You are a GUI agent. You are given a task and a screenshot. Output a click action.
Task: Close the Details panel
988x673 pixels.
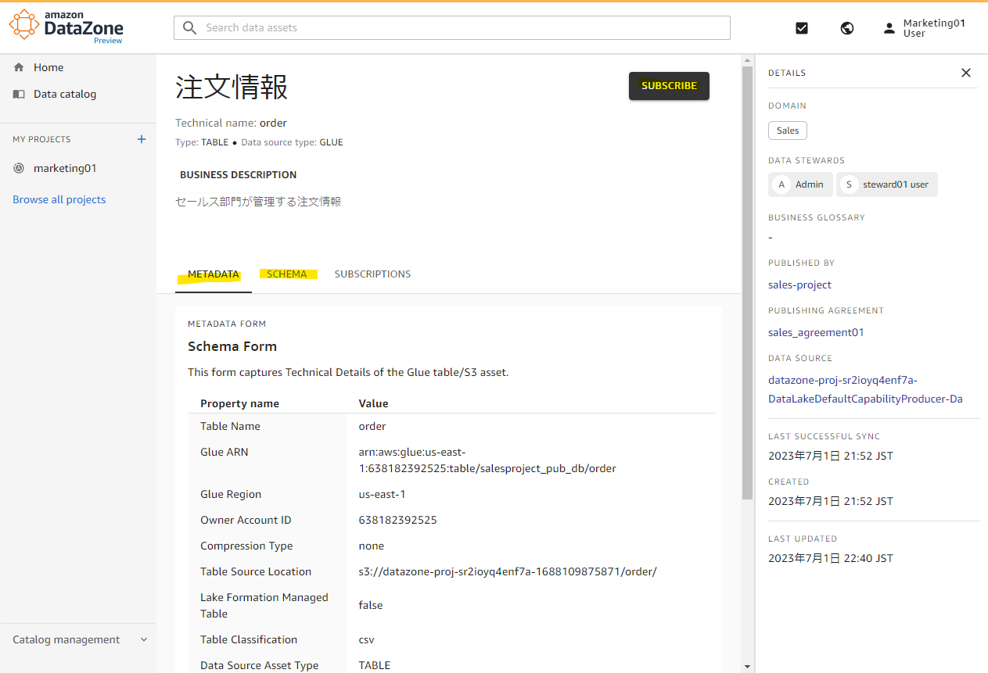(966, 73)
